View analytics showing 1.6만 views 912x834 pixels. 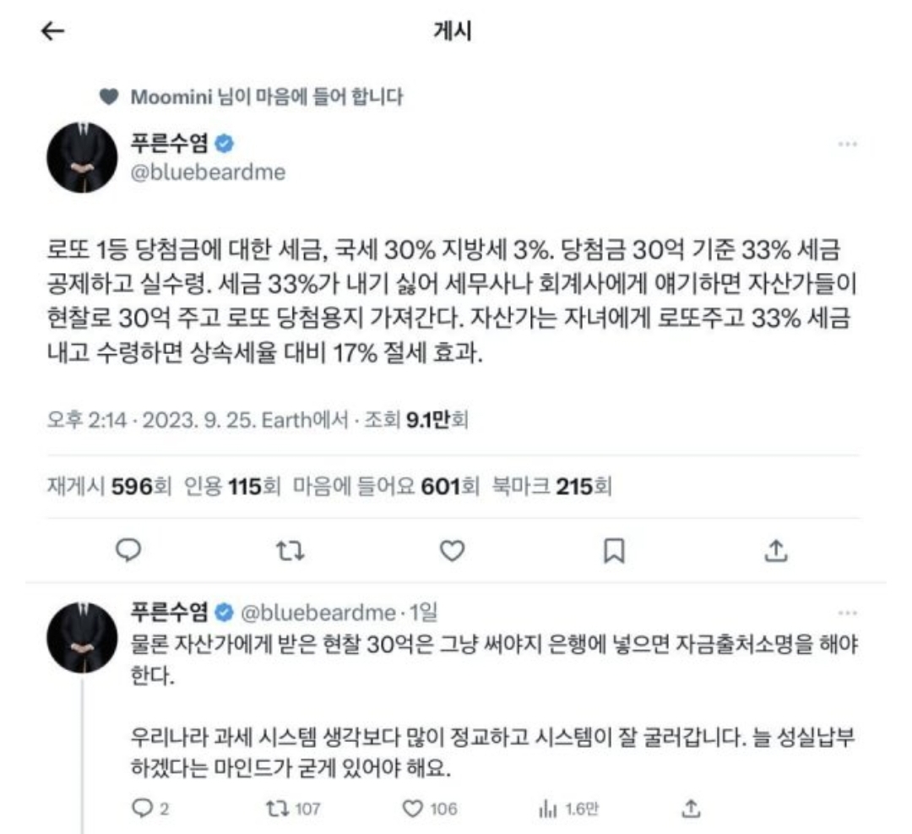(x=568, y=809)
